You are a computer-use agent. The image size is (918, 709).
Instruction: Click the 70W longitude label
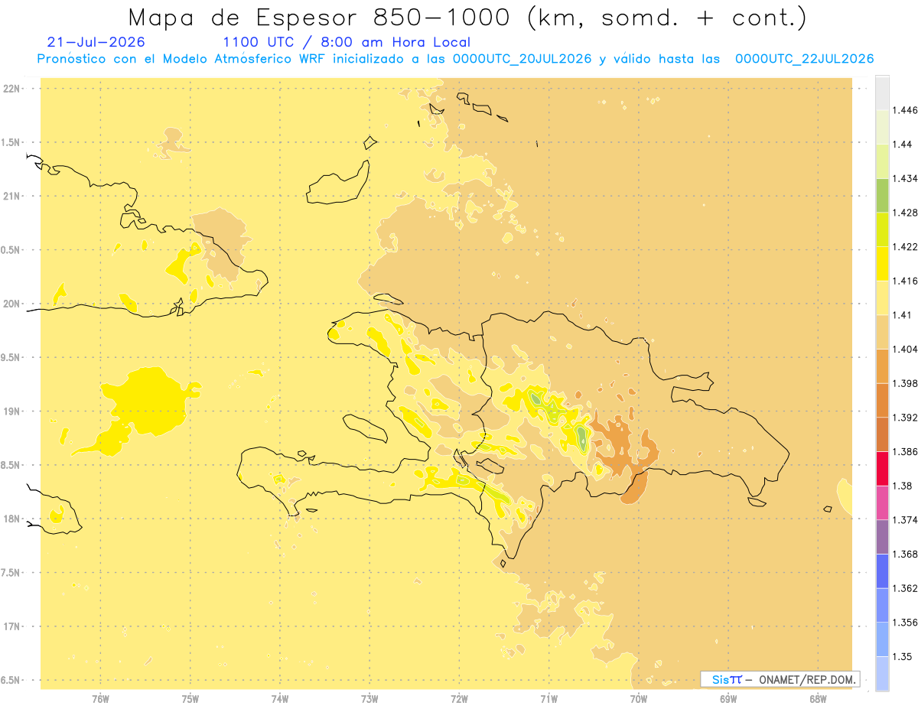pyautogui.click(x=639, y=699)
